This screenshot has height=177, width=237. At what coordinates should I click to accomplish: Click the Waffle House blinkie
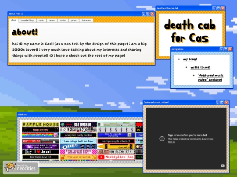pyautogui.click(x=40, y=125)
